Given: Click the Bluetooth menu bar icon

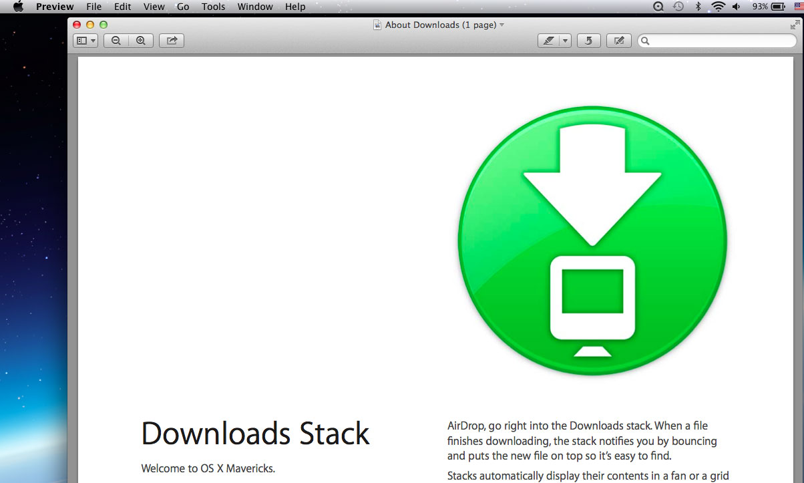Looking at the screenshot, I should pos(698,7).
